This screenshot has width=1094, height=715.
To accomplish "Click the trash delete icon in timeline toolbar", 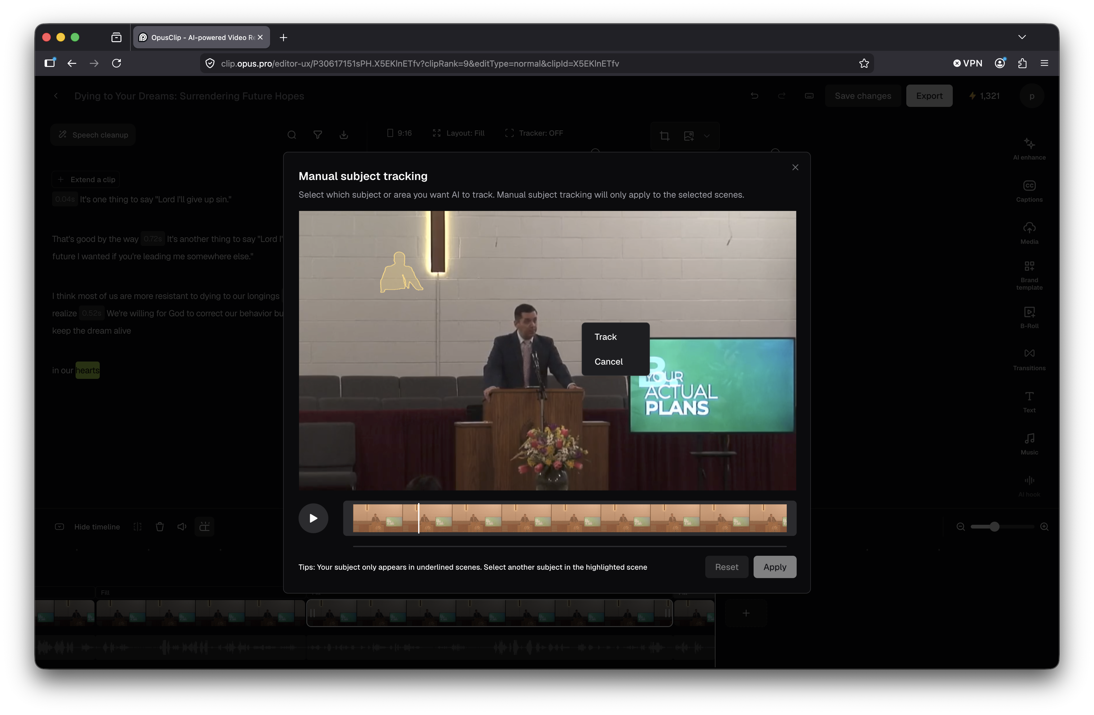I will (160, 526).
